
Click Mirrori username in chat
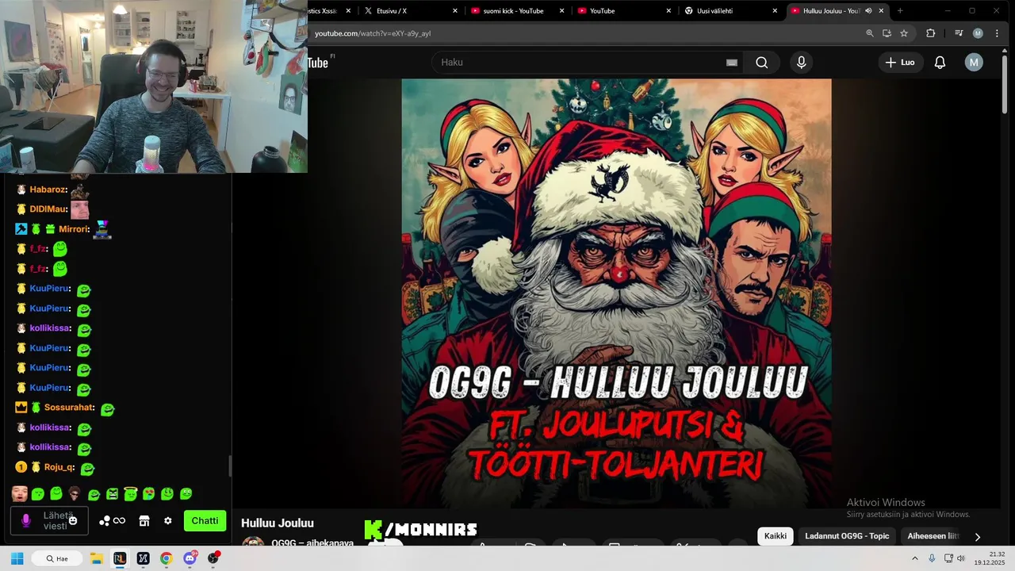(x=74, y=229)
